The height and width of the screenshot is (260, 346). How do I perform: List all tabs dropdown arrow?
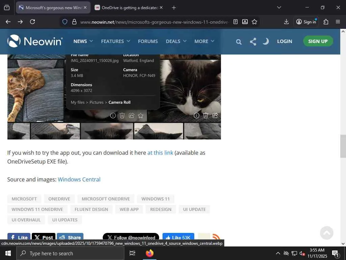[279, 7]
